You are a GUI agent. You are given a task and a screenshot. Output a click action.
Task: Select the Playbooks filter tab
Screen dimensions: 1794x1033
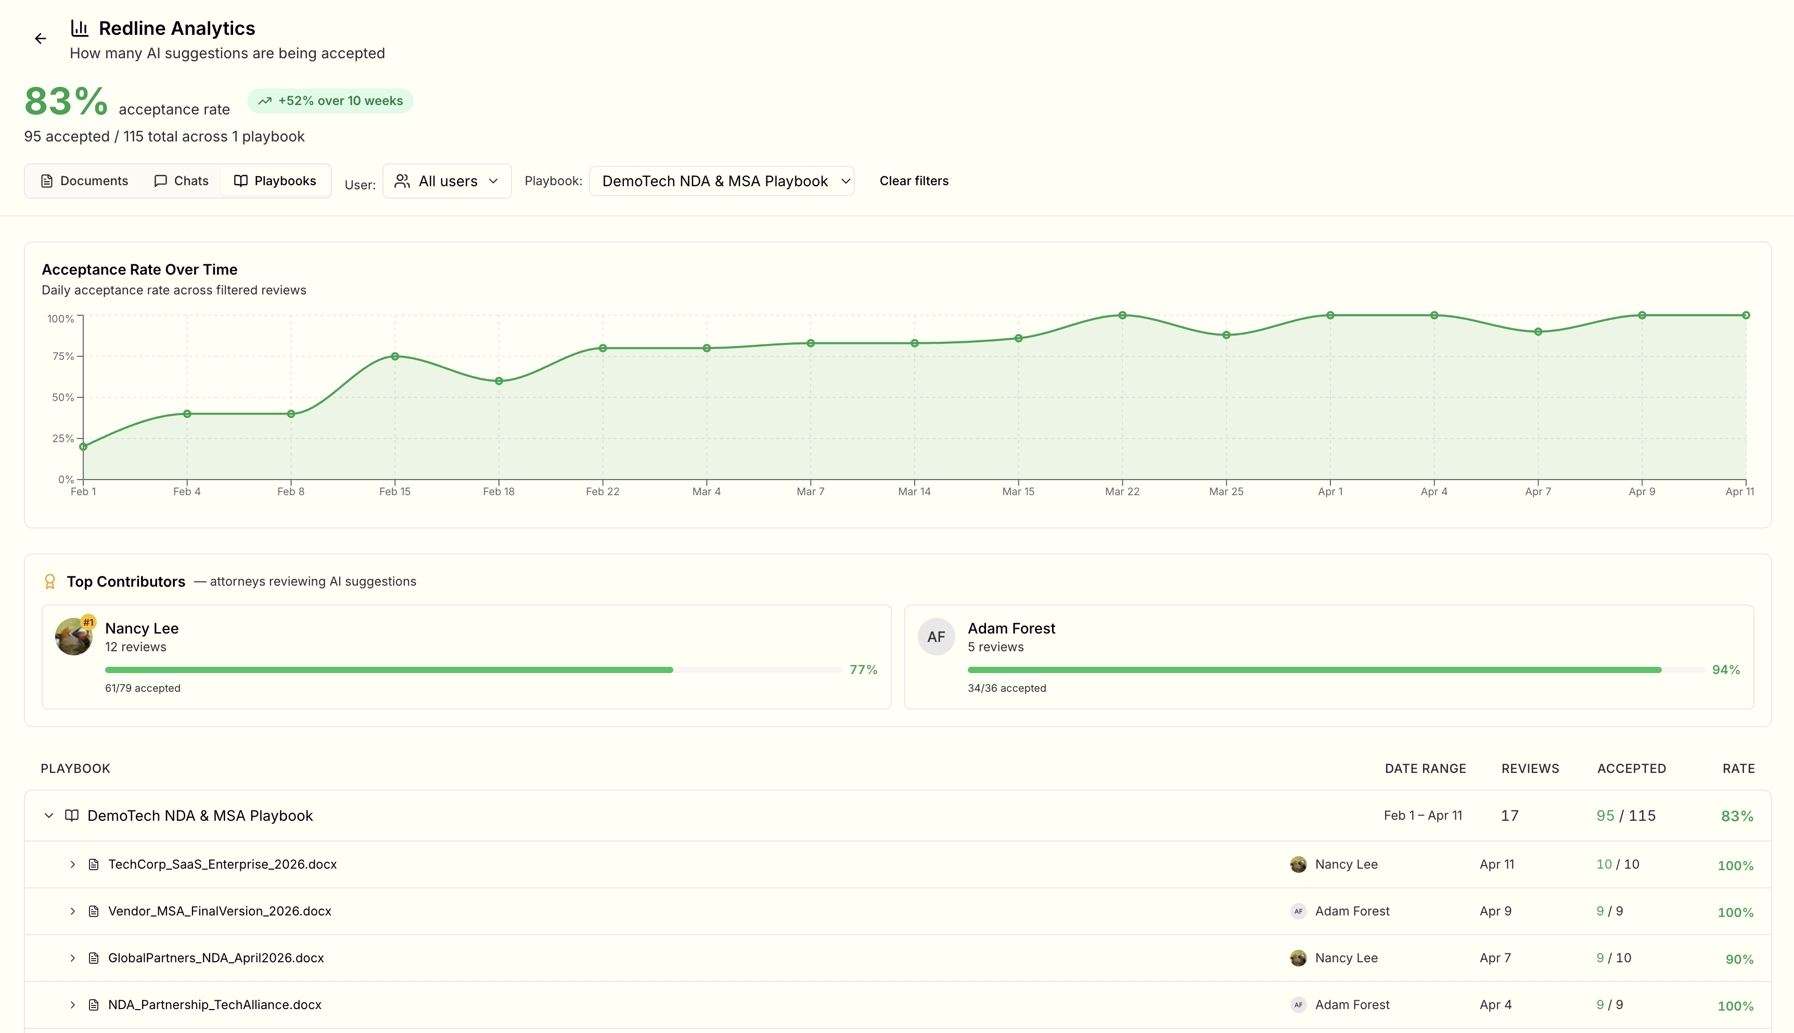pos(276,181)
